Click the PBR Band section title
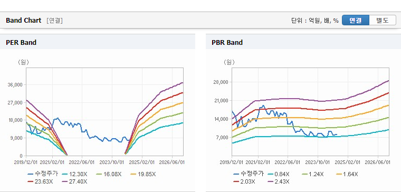 227,42
